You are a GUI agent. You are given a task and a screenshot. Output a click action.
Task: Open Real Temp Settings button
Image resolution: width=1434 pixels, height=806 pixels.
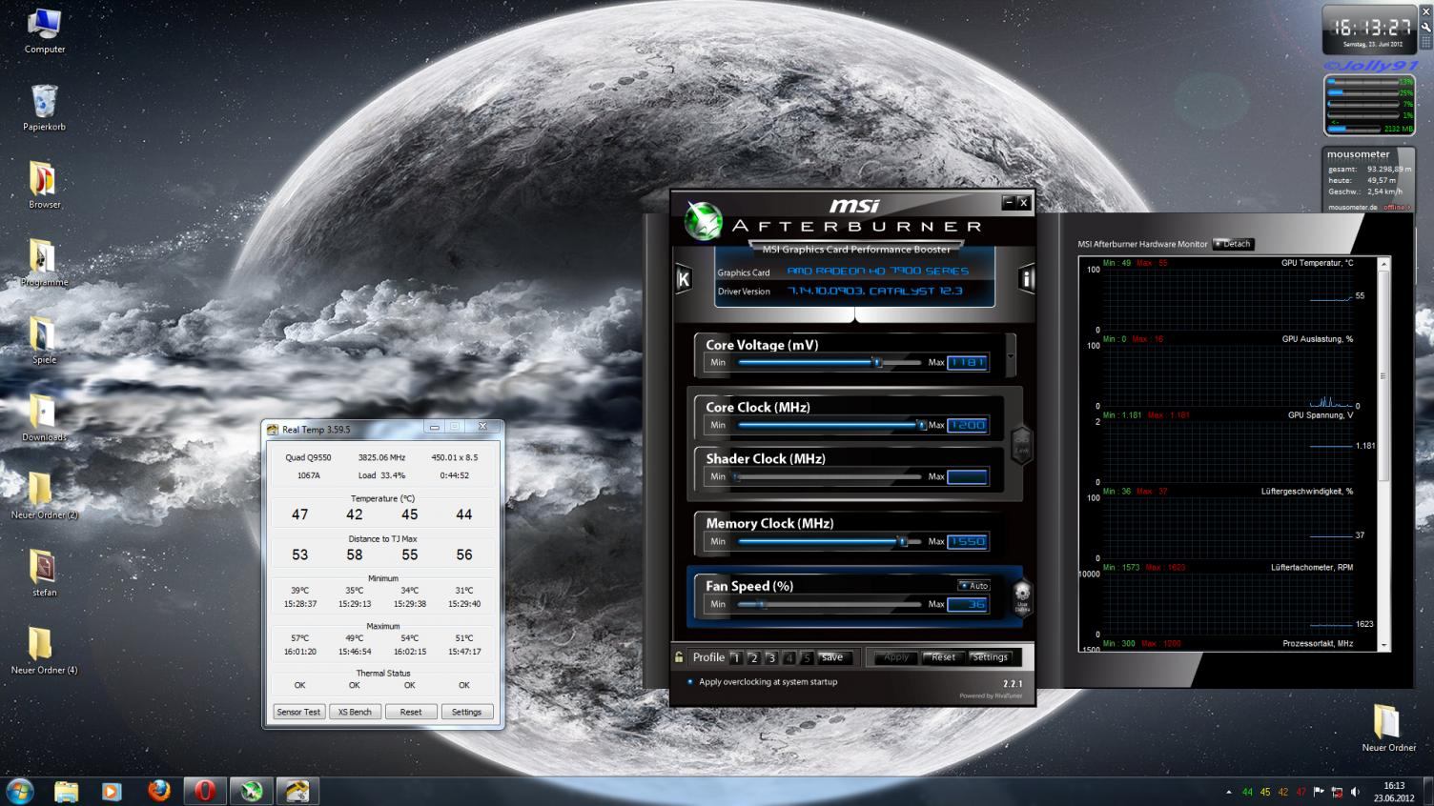click(466, 712)
